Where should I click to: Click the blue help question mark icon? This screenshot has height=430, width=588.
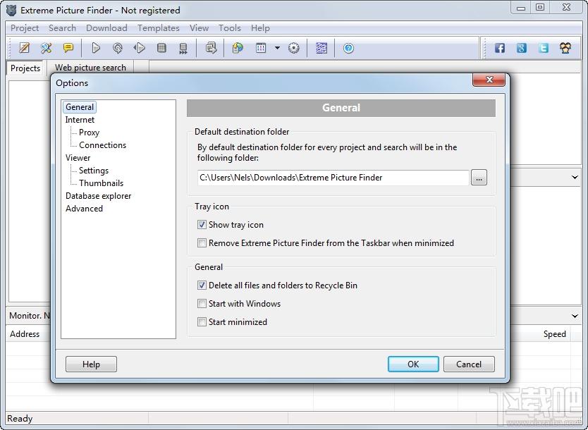pos(348,48)
